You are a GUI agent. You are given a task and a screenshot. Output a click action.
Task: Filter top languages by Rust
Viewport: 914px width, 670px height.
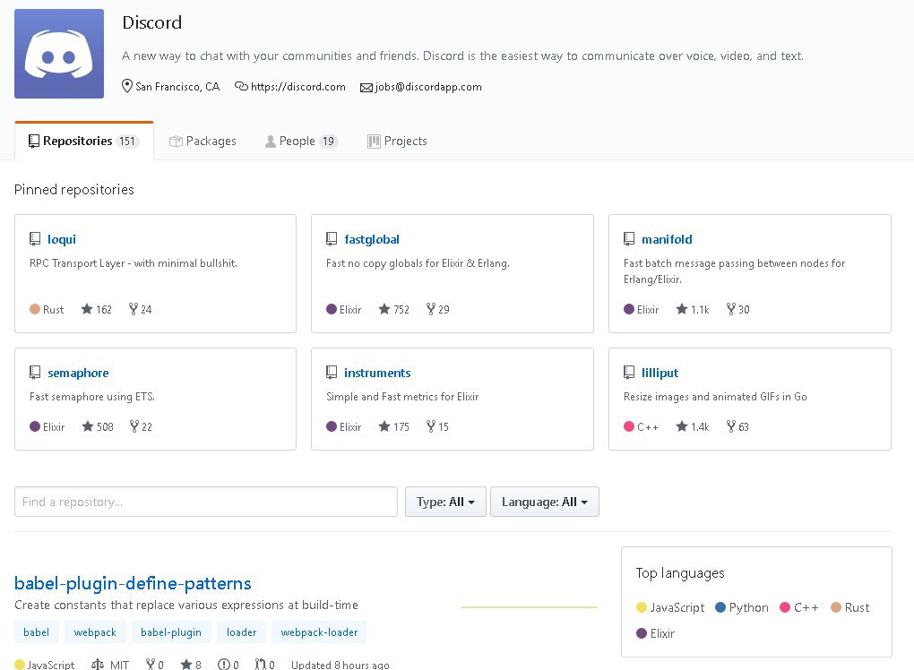(x=849, y=607)
